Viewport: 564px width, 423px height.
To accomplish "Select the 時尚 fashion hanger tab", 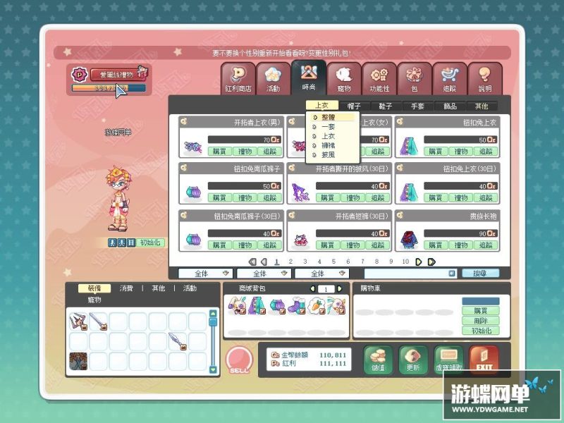I will coord(309,78).
